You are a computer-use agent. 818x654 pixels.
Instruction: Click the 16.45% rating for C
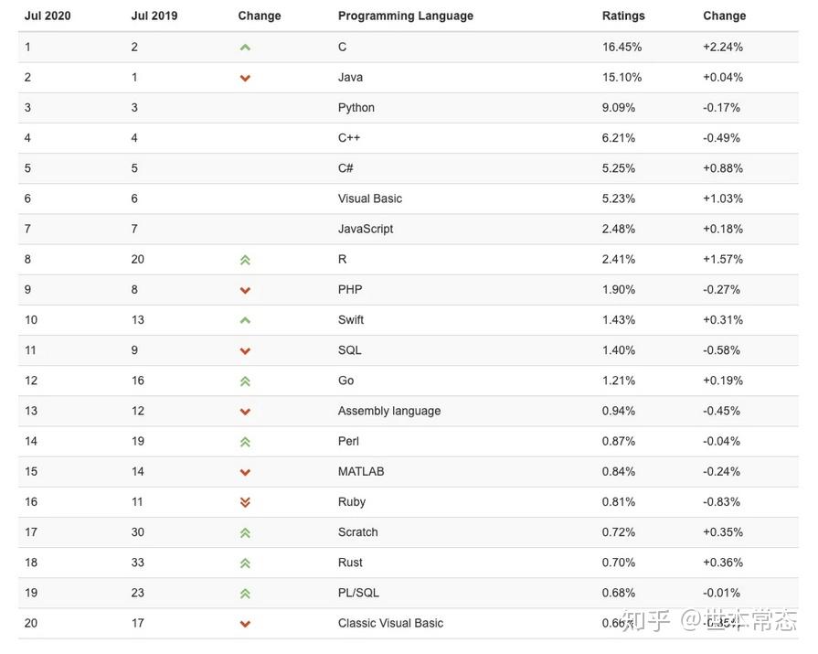[x=621, y=47]
